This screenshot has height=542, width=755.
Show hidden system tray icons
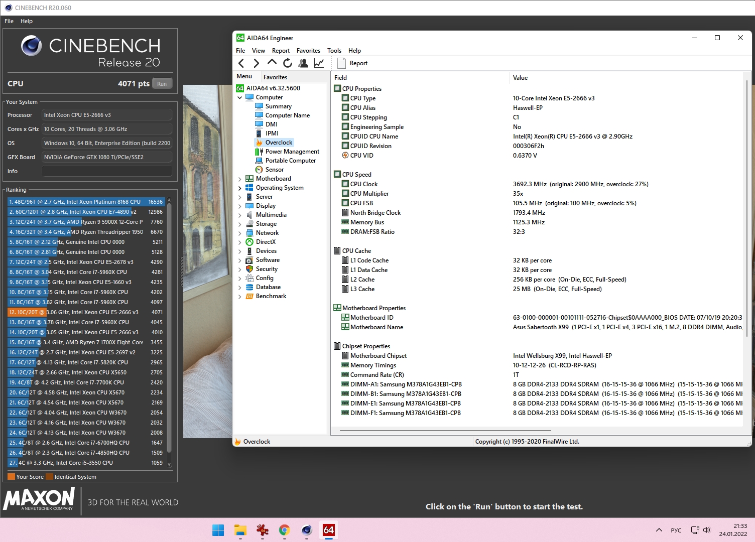click(x=659, y=530)
